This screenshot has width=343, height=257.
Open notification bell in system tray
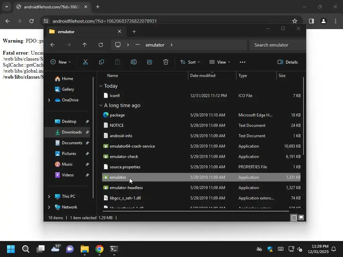click(334, 249)
